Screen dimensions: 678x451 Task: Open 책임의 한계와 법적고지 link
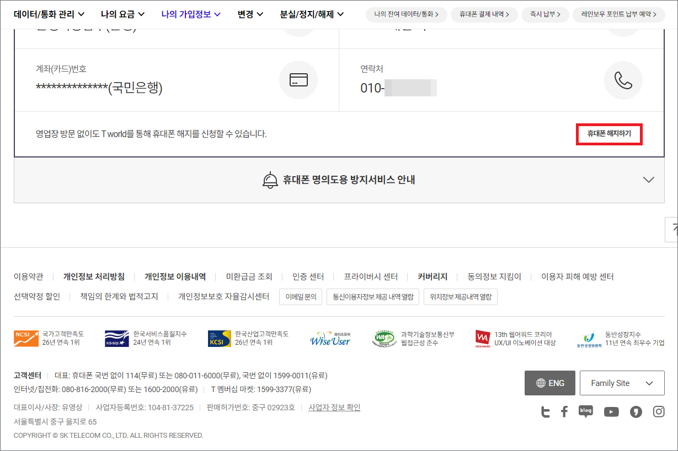[x=119, y=296]
